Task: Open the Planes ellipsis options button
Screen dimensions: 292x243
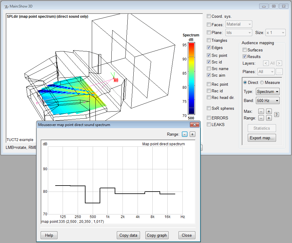Action: 279,72
